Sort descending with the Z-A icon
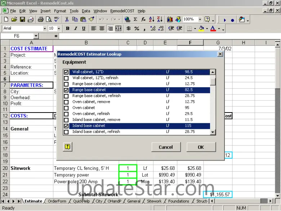This screenshot has width=281, height=211. [160, 19]
